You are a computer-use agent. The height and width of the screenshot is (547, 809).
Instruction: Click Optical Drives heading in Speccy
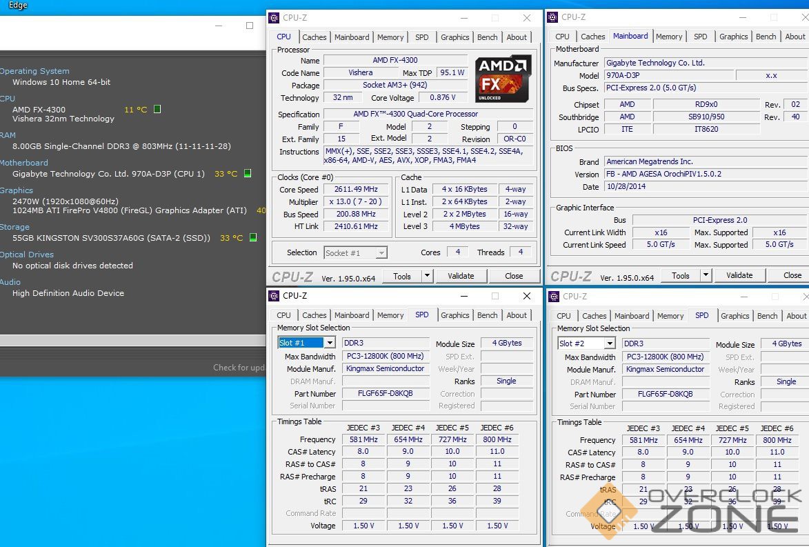tap(27, 255)
